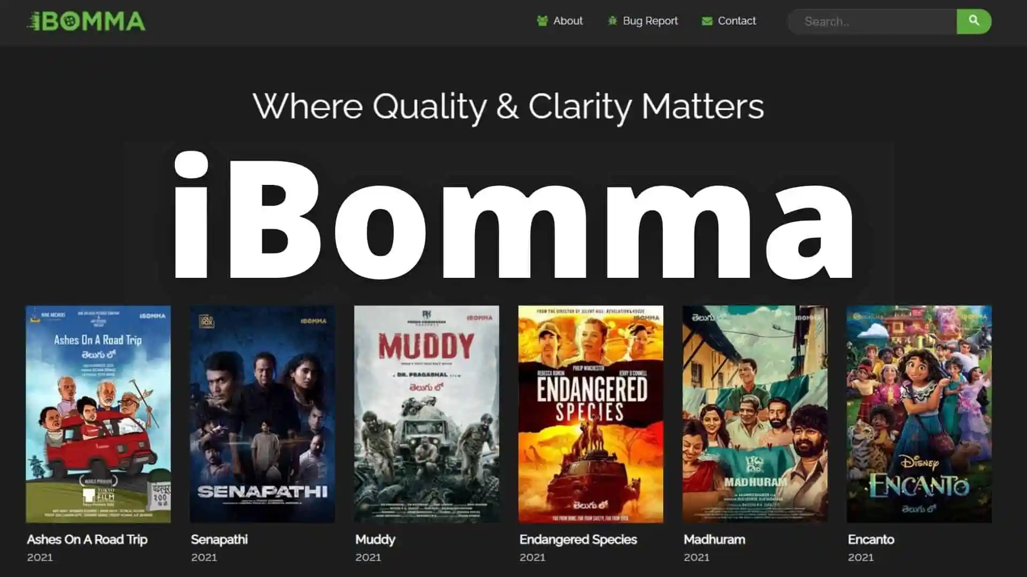Select the Senapathi movie poster
Image resolution: width=1027 pixels, height=577 pixels.
click(x=262, y=414)
